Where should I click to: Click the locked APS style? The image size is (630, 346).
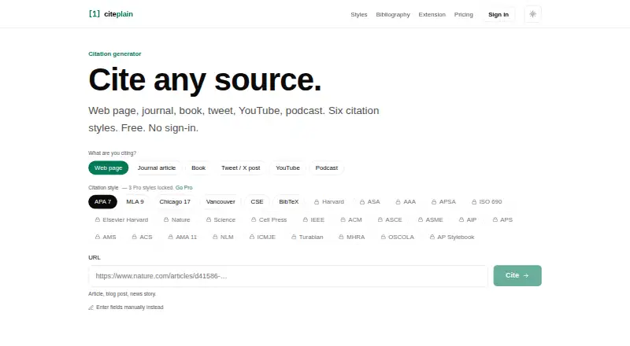point(502,220)
